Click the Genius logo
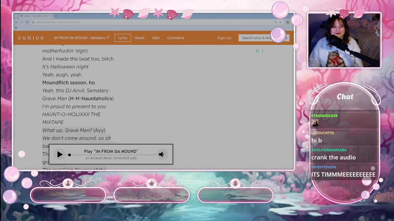The width and height of the screenshot is (394, 221). [30, 38]
